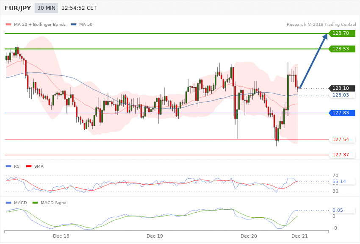The height and width of the screenshot is (244, 360).
Task: Click the MACD Signal green swatch
Action: (x=35, y=202)
